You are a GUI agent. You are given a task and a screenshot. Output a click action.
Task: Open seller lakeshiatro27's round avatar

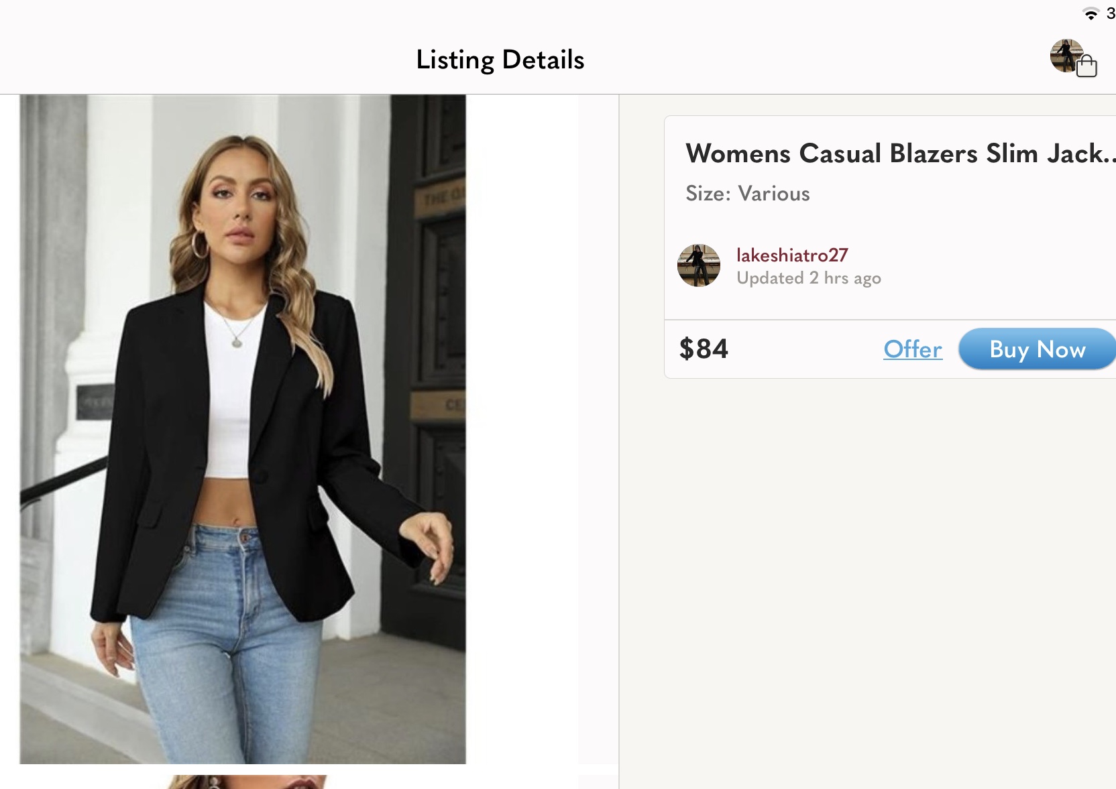pyautogui.click(x=699, y=265)
